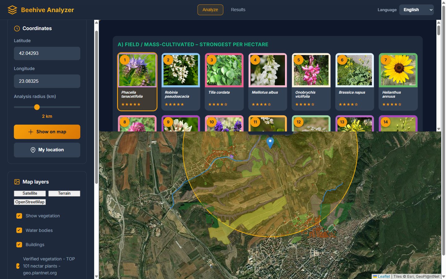Select the Melilotus albus plant photo

268,70
